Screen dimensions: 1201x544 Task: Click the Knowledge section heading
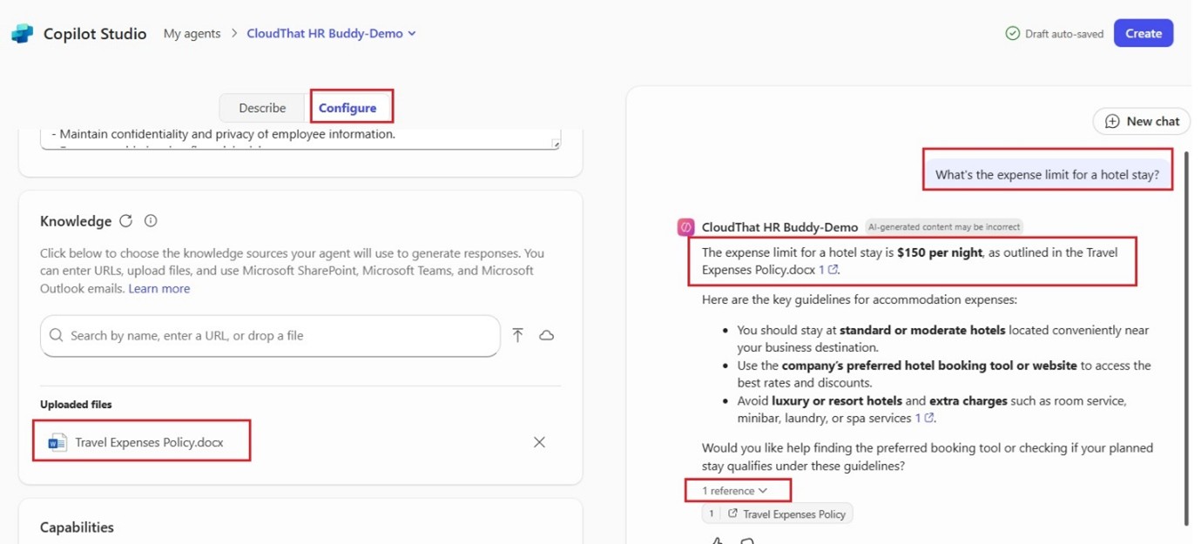[x=76, y=221]
